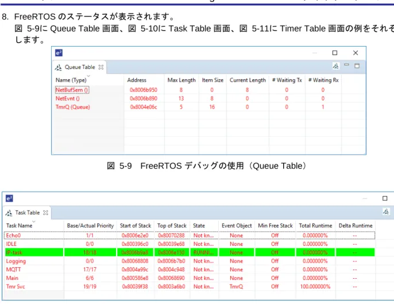Click top of stack 0x80068690 of Main

coord(171,278)
